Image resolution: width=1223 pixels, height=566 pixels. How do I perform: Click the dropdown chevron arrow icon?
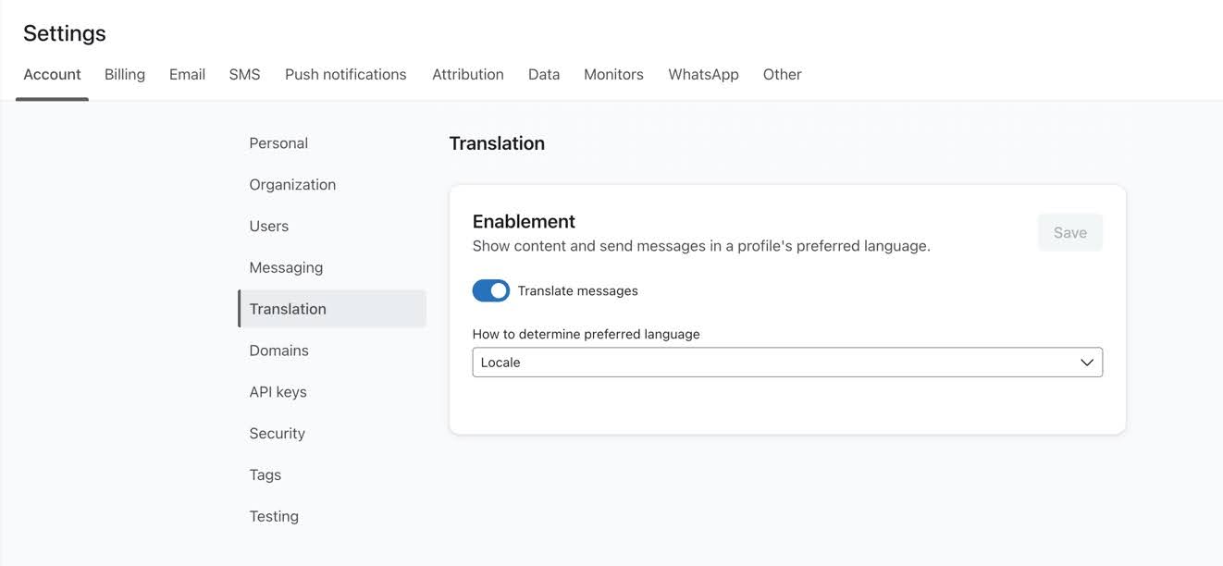(x=1087, y=363)
